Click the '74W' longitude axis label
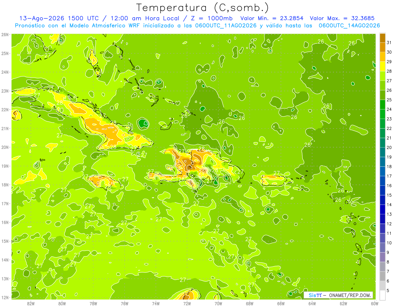The height and width of the screenshot is (308, 398). (156, 303)
